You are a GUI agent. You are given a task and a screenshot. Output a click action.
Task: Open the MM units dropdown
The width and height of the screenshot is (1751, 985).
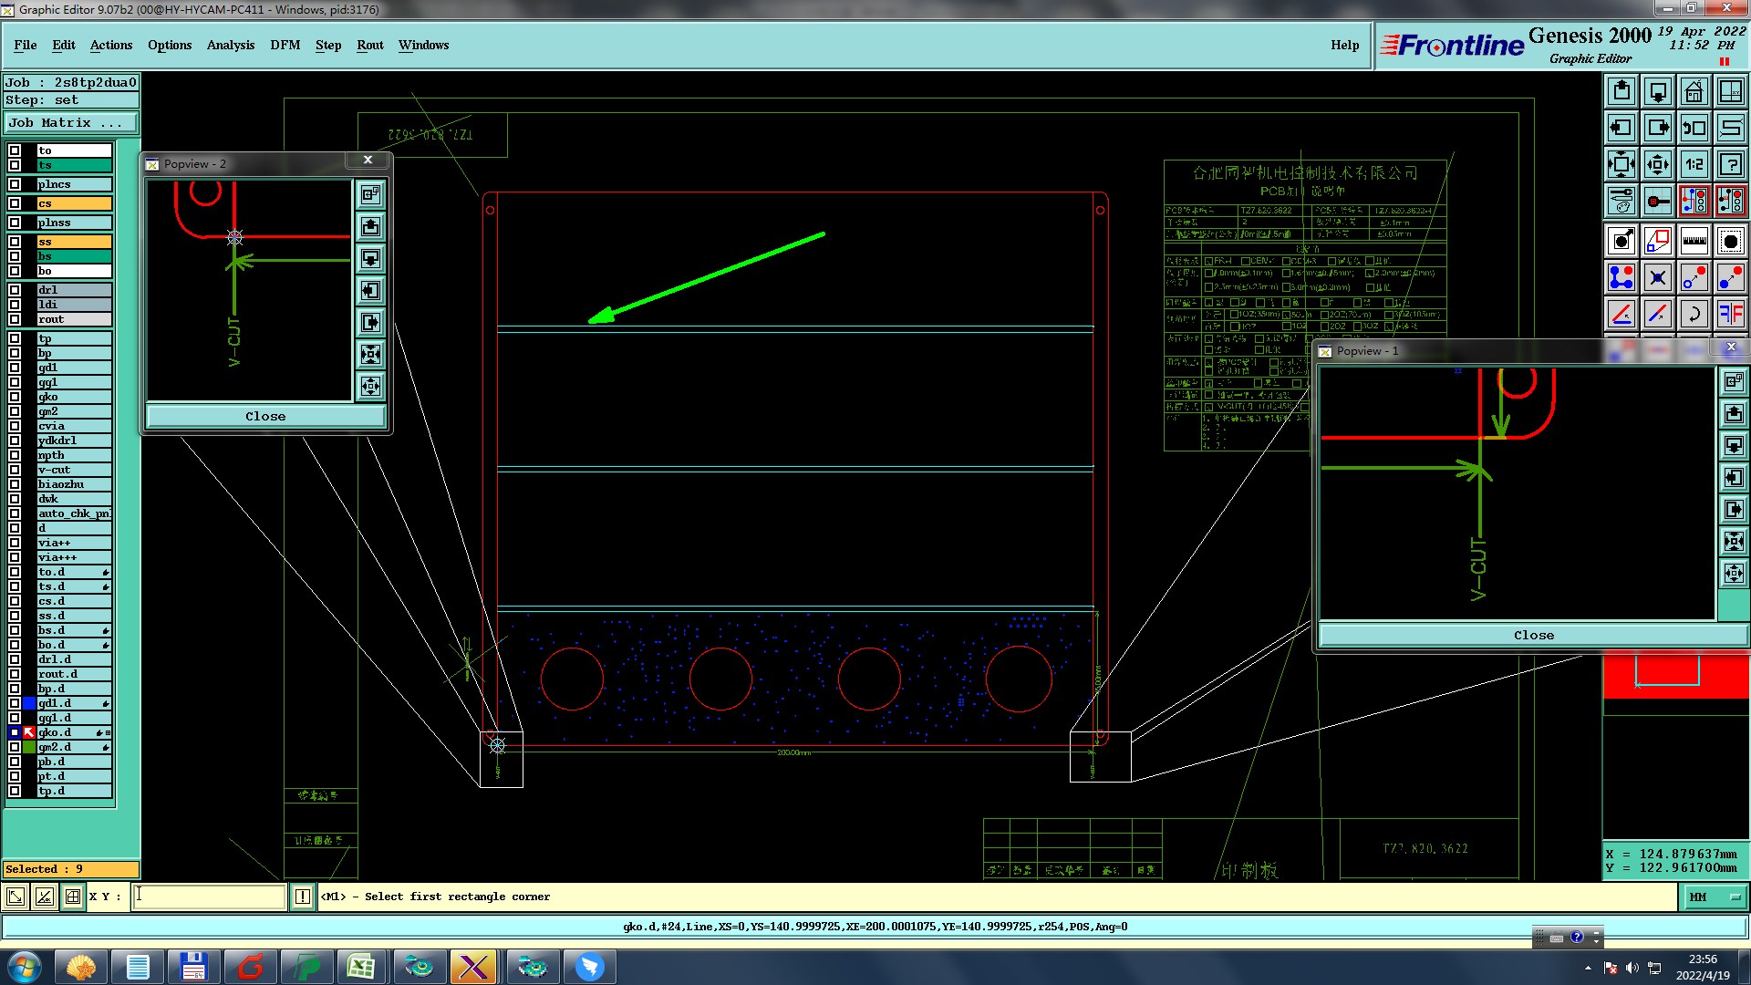coord(1714,897)
